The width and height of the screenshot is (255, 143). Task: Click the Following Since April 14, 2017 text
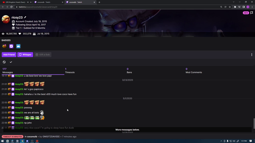pyautogui.click(x=31, y=25)
